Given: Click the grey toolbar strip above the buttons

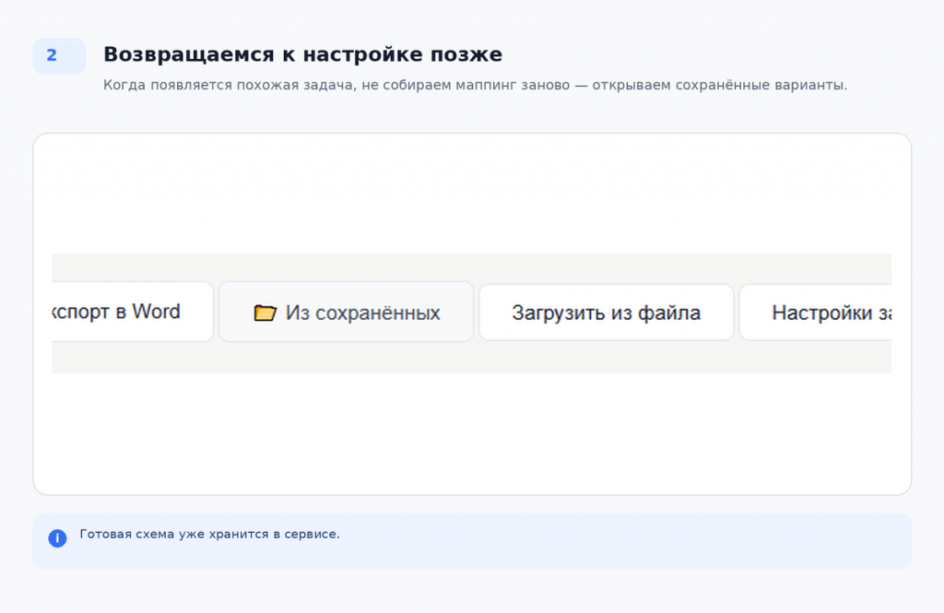Looking at the screenshot, I should click(x=471, y=266).
